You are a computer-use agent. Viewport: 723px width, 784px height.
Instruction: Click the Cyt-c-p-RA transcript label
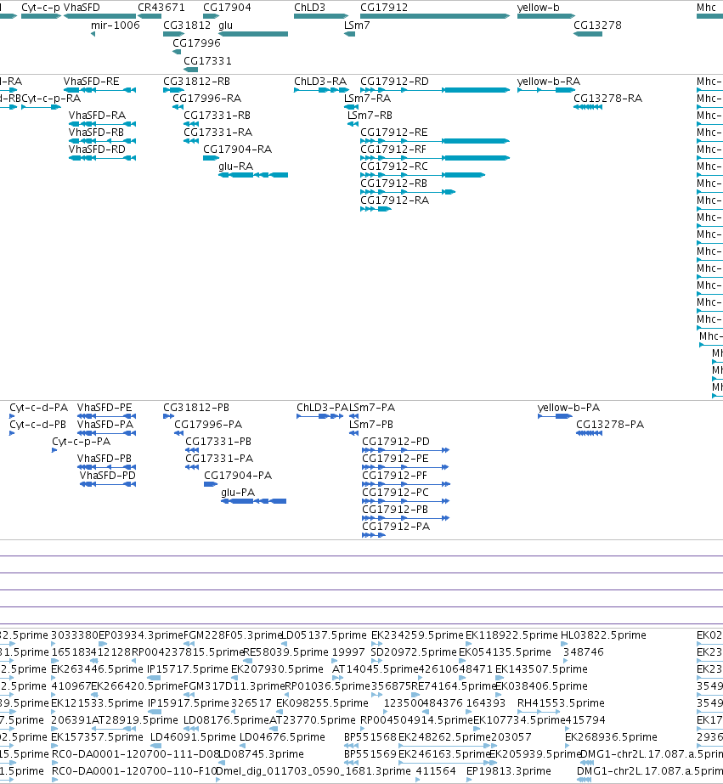pyautogui.click(x=51, y=99)
